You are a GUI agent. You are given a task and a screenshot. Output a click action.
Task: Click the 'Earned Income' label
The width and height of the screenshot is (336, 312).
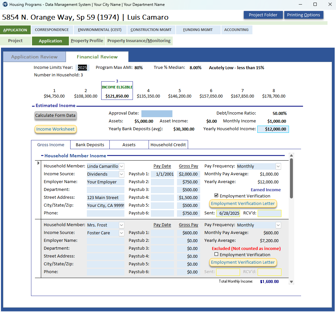click(x=266, y=190)
